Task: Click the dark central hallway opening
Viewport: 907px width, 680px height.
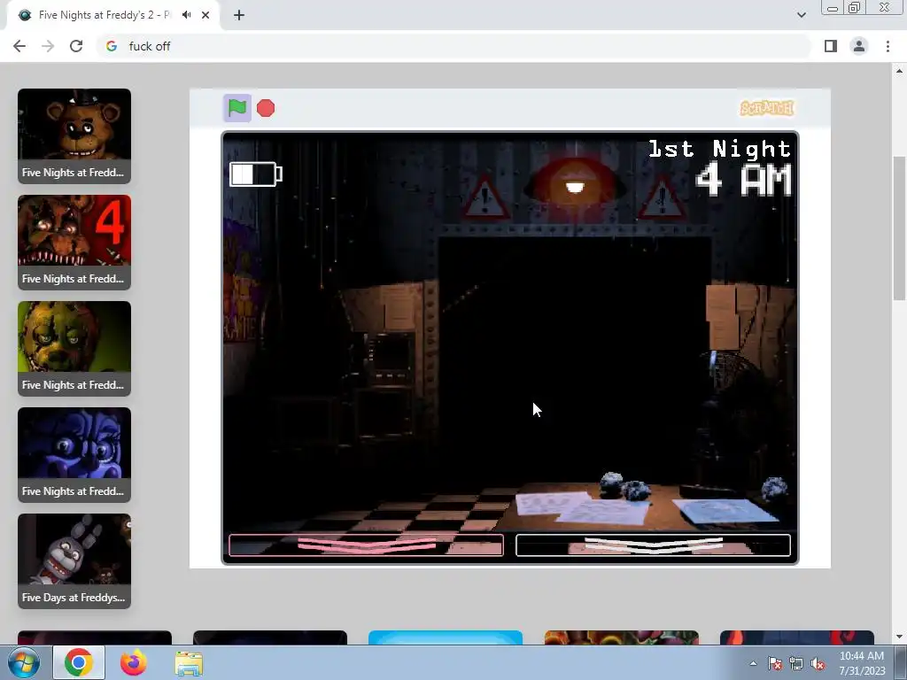Action: pos(574,359)
